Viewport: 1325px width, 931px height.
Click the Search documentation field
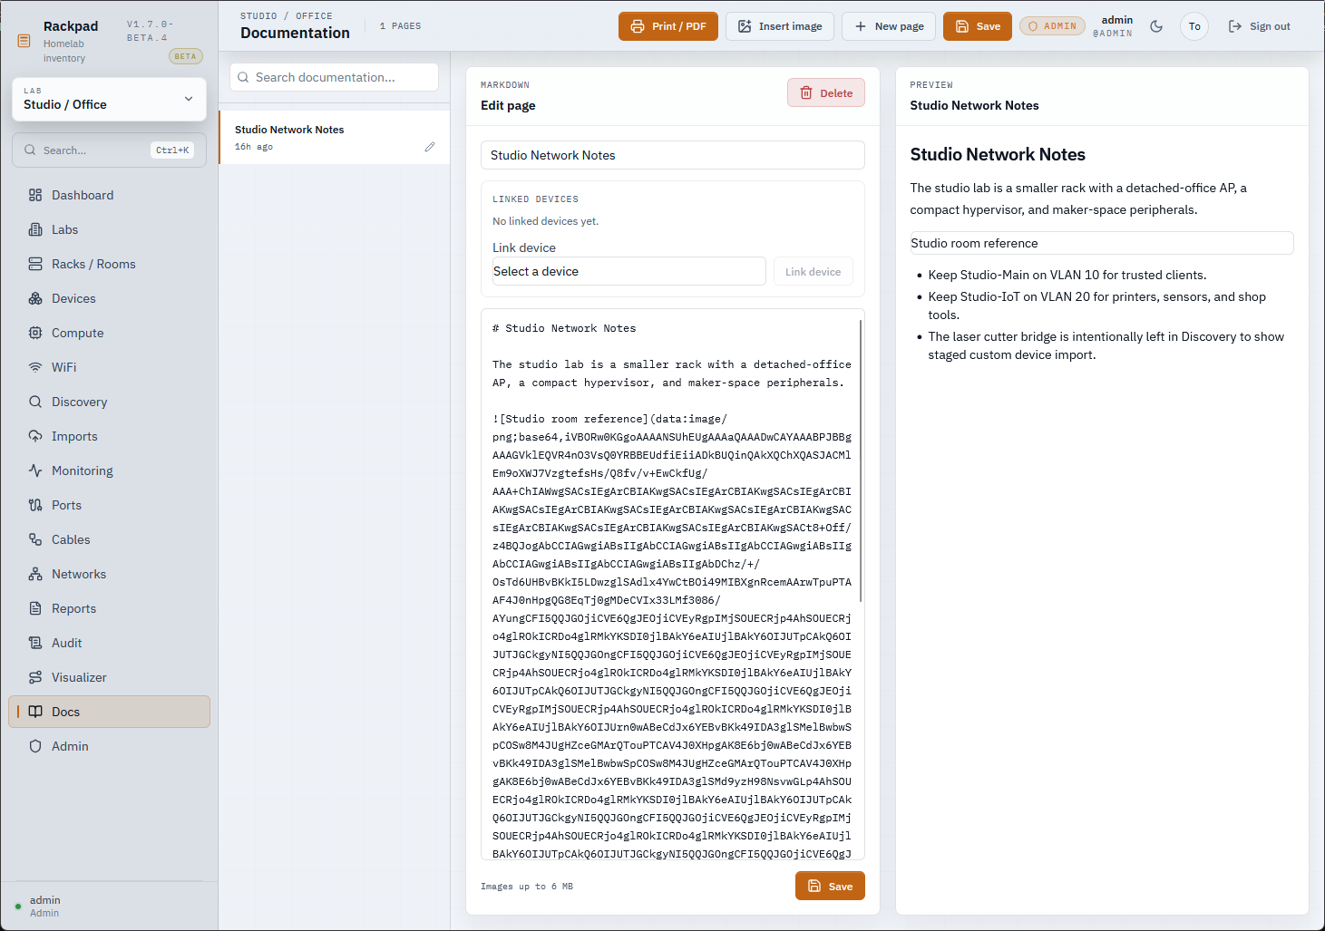pos(334,77)
